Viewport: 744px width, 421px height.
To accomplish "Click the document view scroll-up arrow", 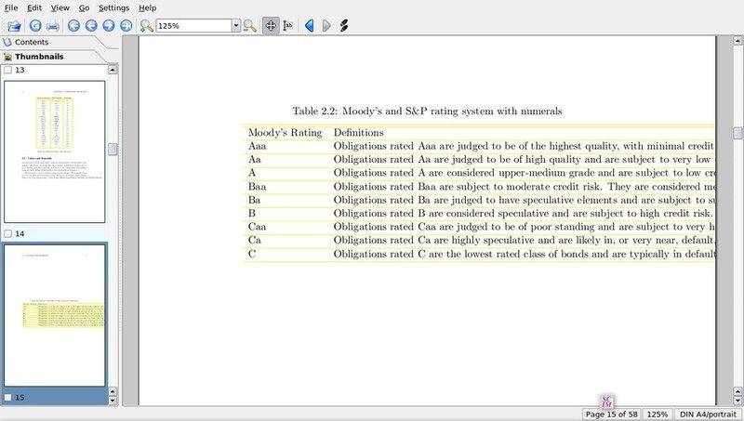I will 737,41.
